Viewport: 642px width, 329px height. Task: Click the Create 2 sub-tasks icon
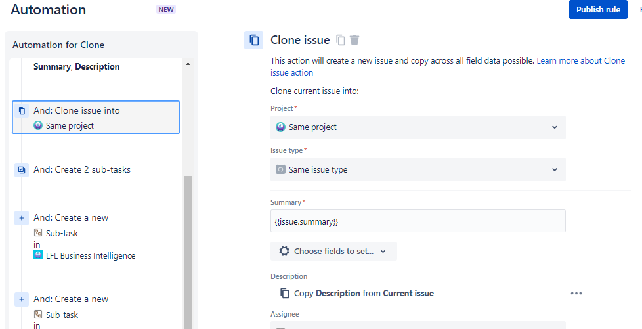tap(22, 169)
